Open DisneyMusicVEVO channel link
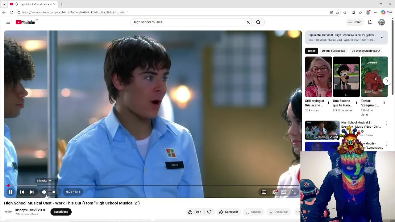 [28, 210]
